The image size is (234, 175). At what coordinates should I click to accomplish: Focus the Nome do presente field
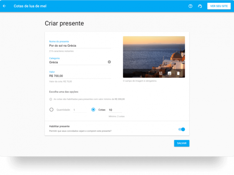80,45
